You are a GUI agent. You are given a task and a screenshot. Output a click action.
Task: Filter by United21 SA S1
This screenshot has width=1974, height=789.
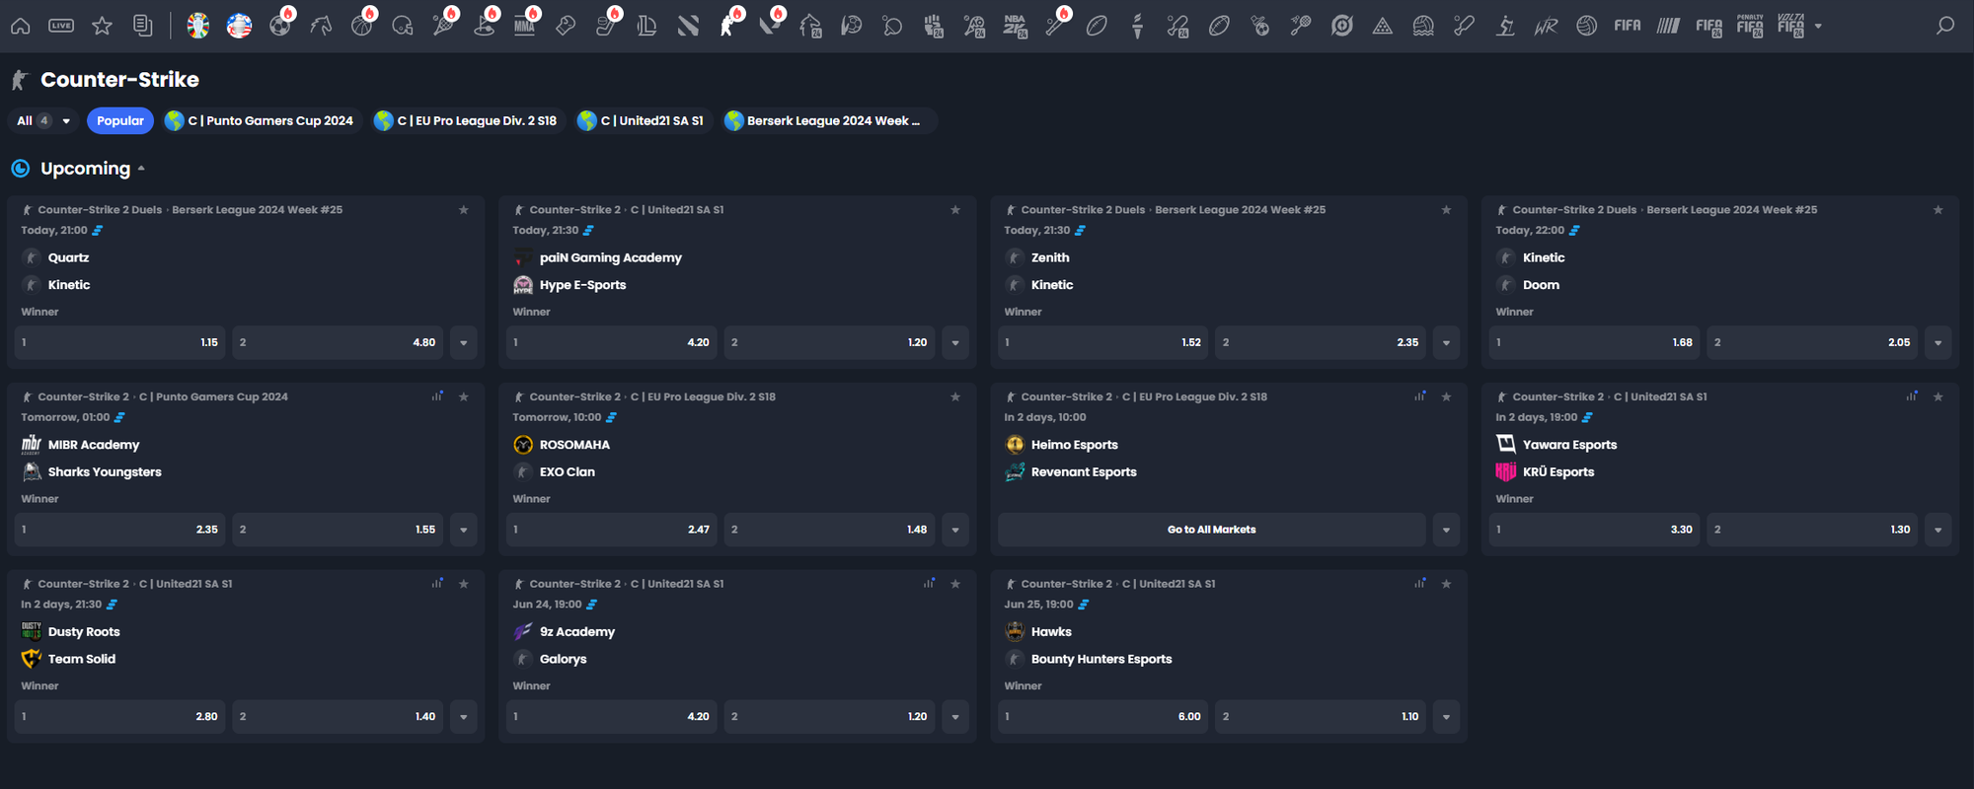click(x=642, y=120)
